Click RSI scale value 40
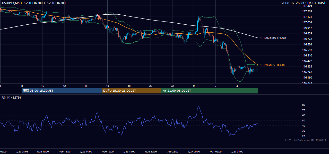The image size is (329, 154). click(x=304, y=126)
